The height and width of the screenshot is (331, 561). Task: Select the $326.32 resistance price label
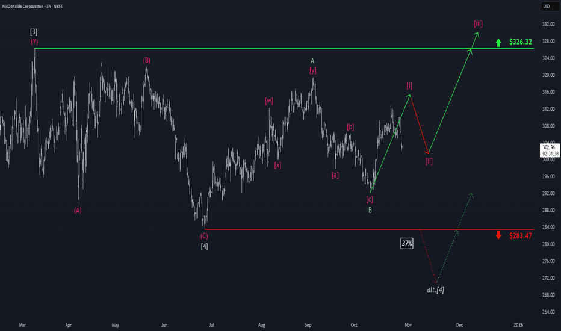coord(521,43)
